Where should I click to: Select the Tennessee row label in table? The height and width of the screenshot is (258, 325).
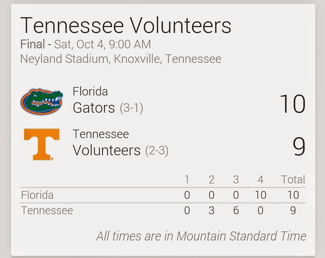(47, 210)
